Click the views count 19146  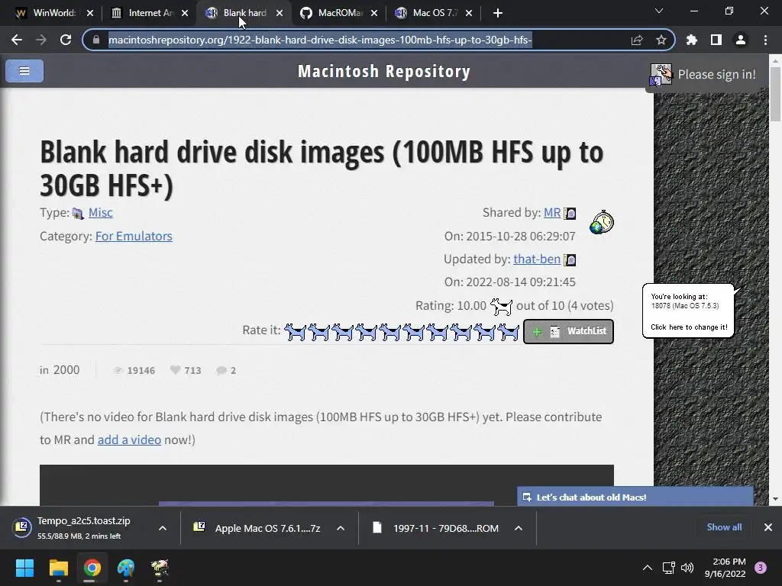pos(141,370)
